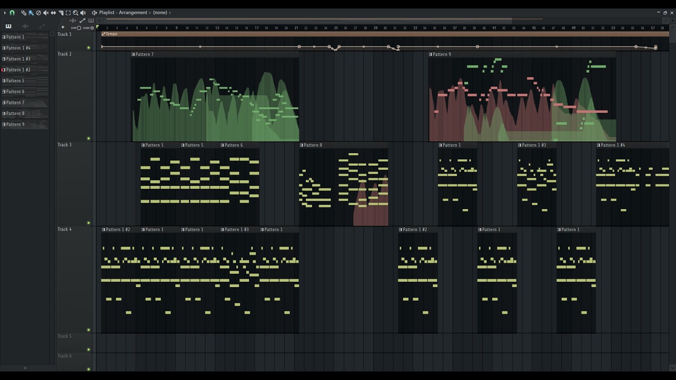Screen dimensions: 676x380
Task: Click the last tempo automation point
Action: pos(655,47)
